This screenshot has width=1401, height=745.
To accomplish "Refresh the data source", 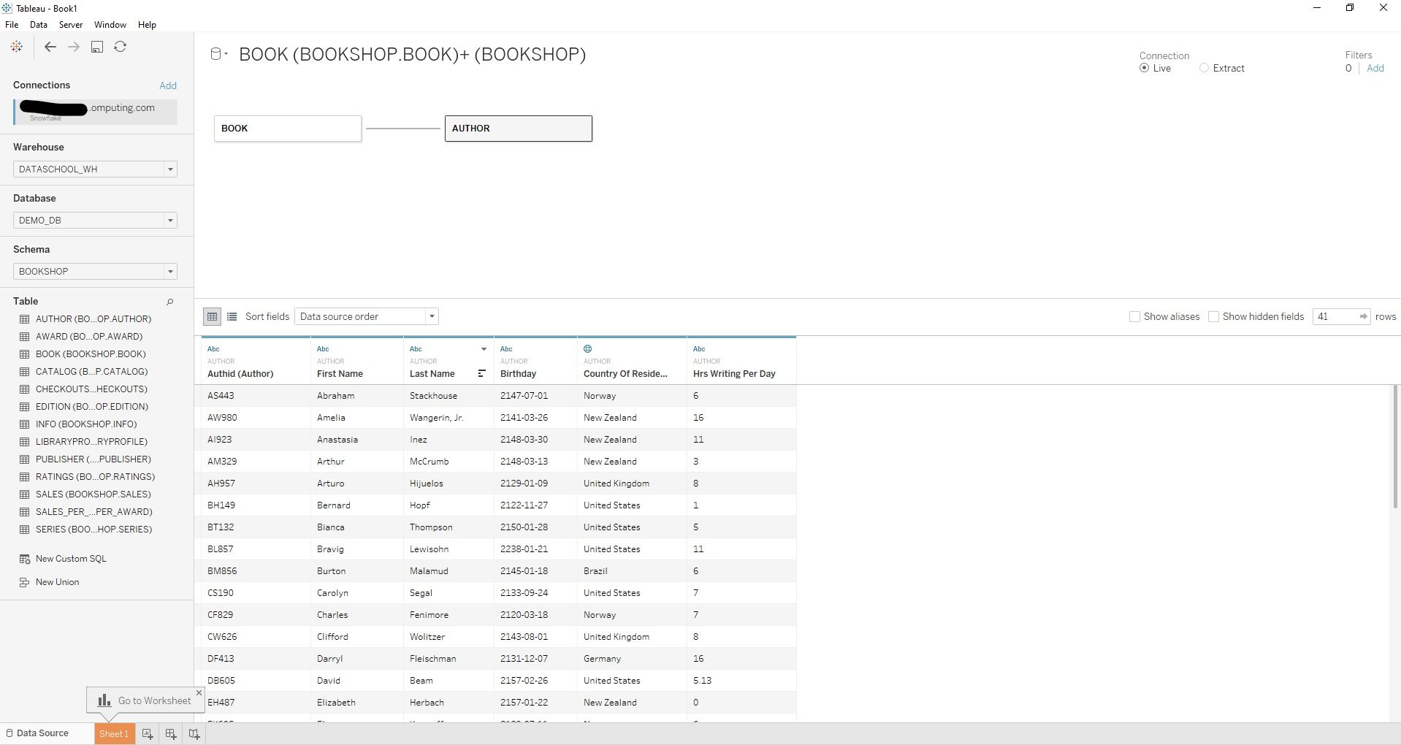I will click(x=121, y=47).
